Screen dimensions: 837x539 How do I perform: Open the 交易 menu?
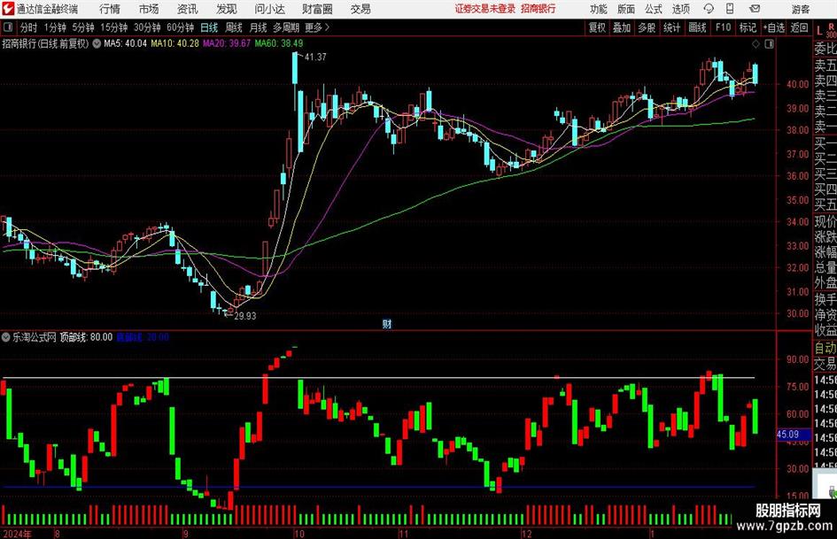click(x=360, y=9)
